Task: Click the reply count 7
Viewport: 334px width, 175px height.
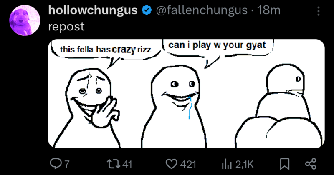Action: [x=67, y=164]
